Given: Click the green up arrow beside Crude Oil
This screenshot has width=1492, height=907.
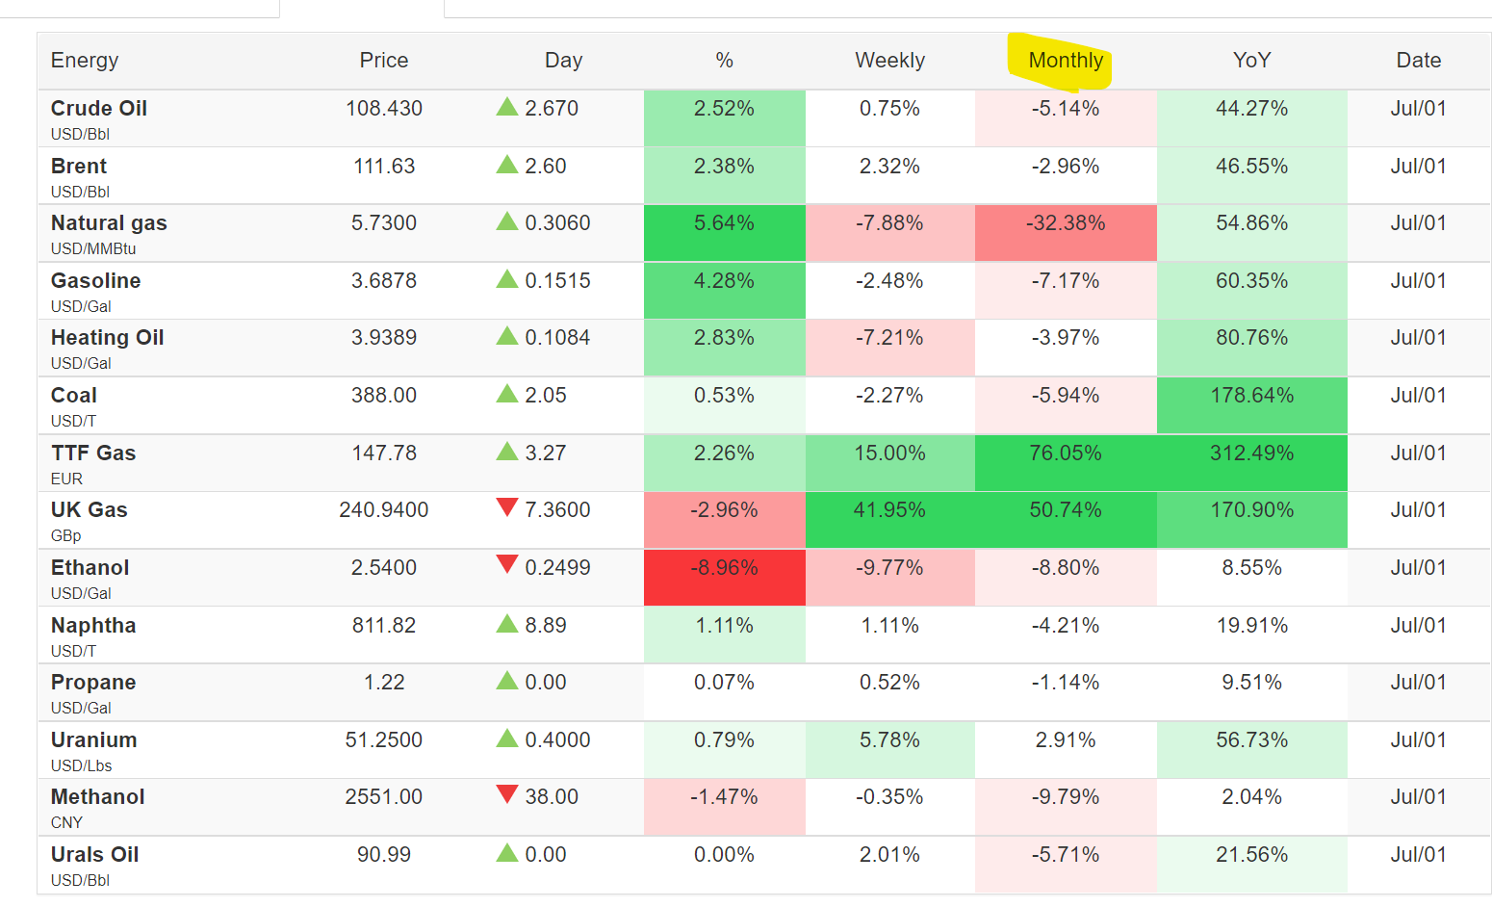Looking at the screenshot, I should point(507,107).
